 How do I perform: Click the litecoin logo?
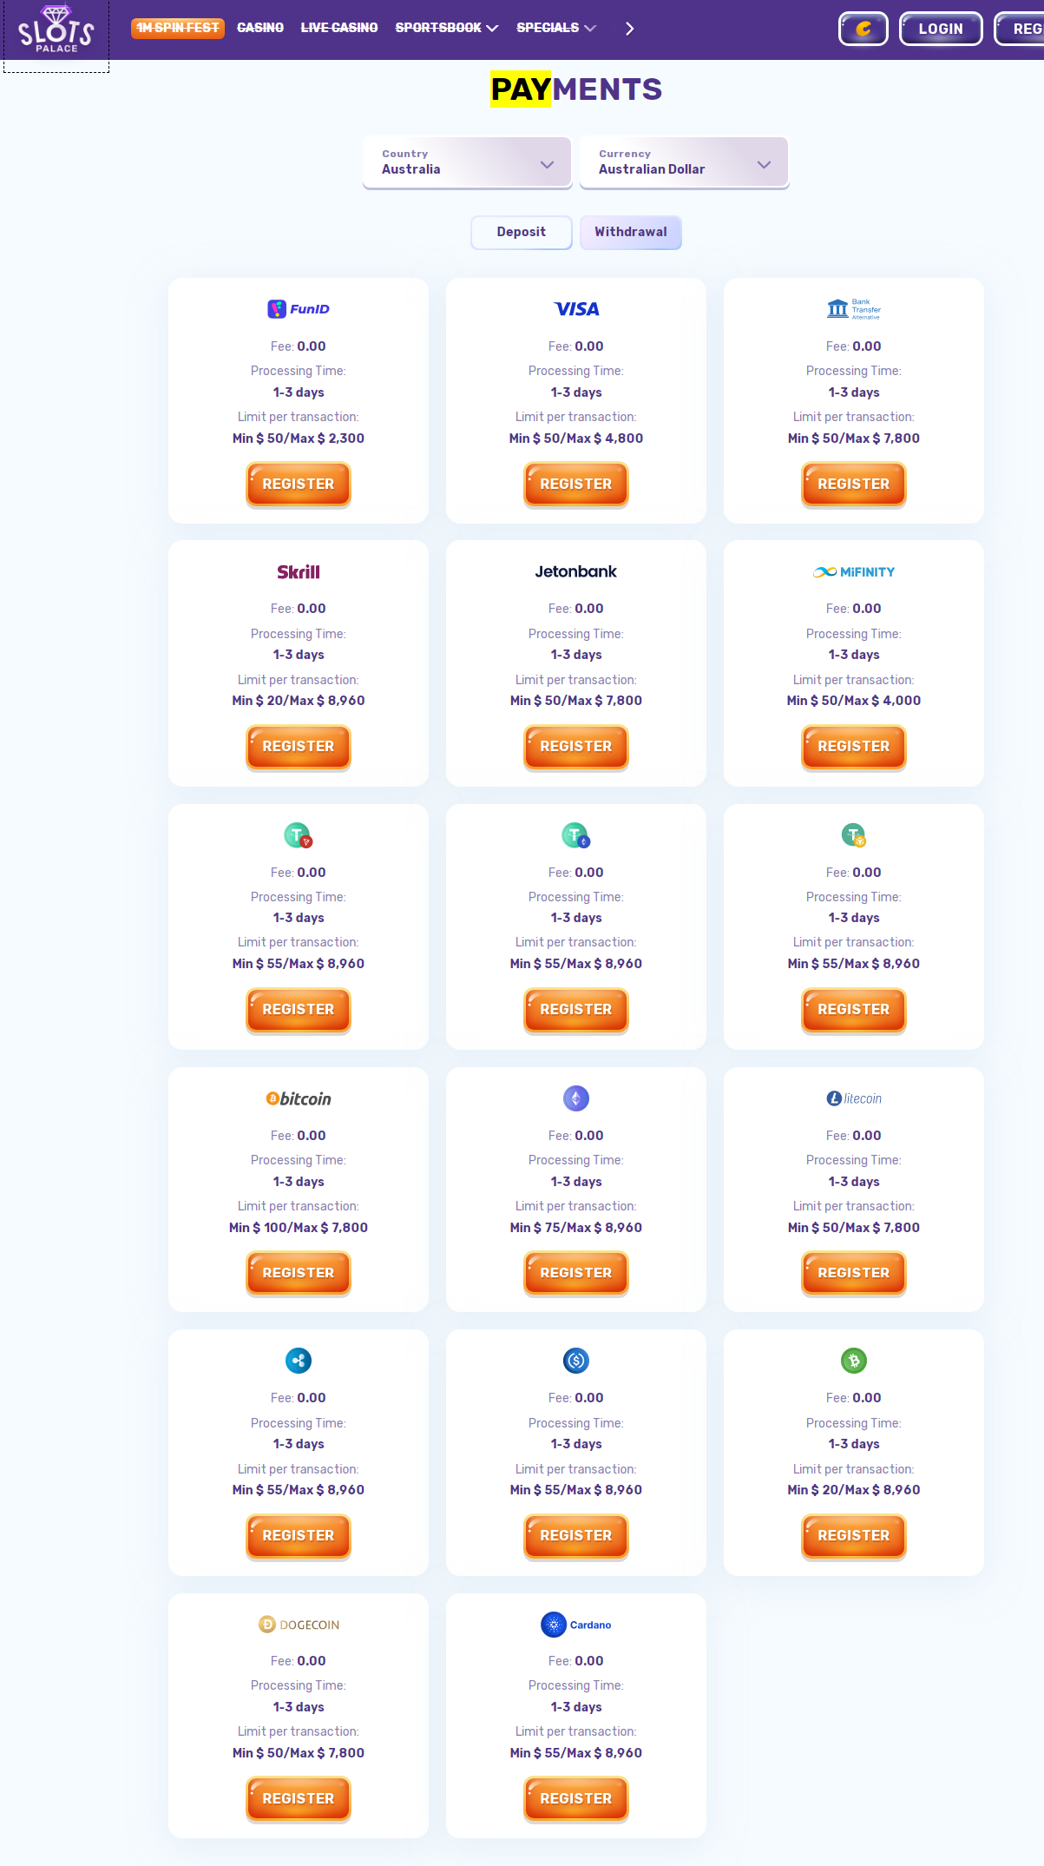click(854, 1098)
